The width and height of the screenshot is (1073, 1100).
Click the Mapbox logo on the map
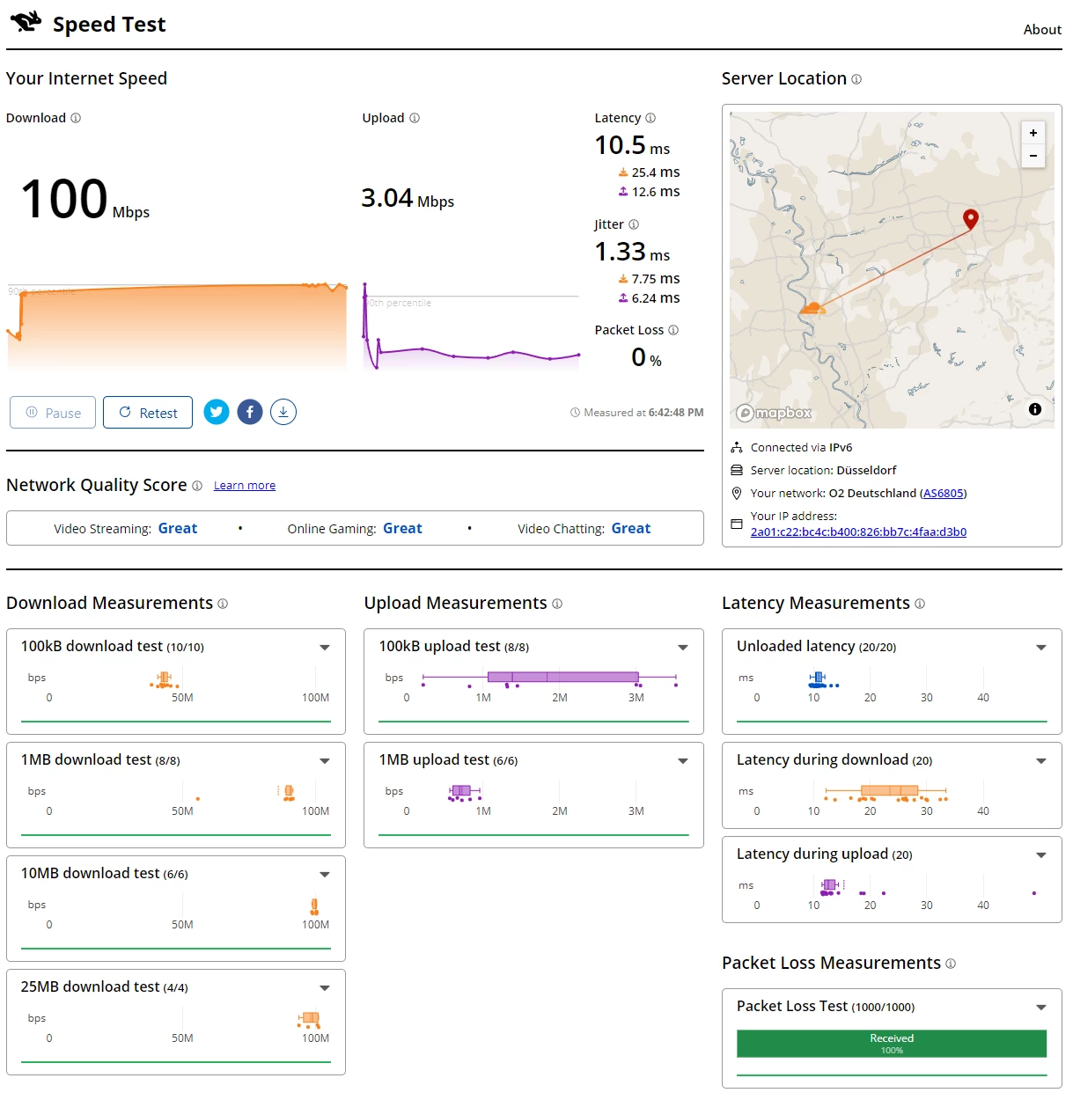coord(775,413)
